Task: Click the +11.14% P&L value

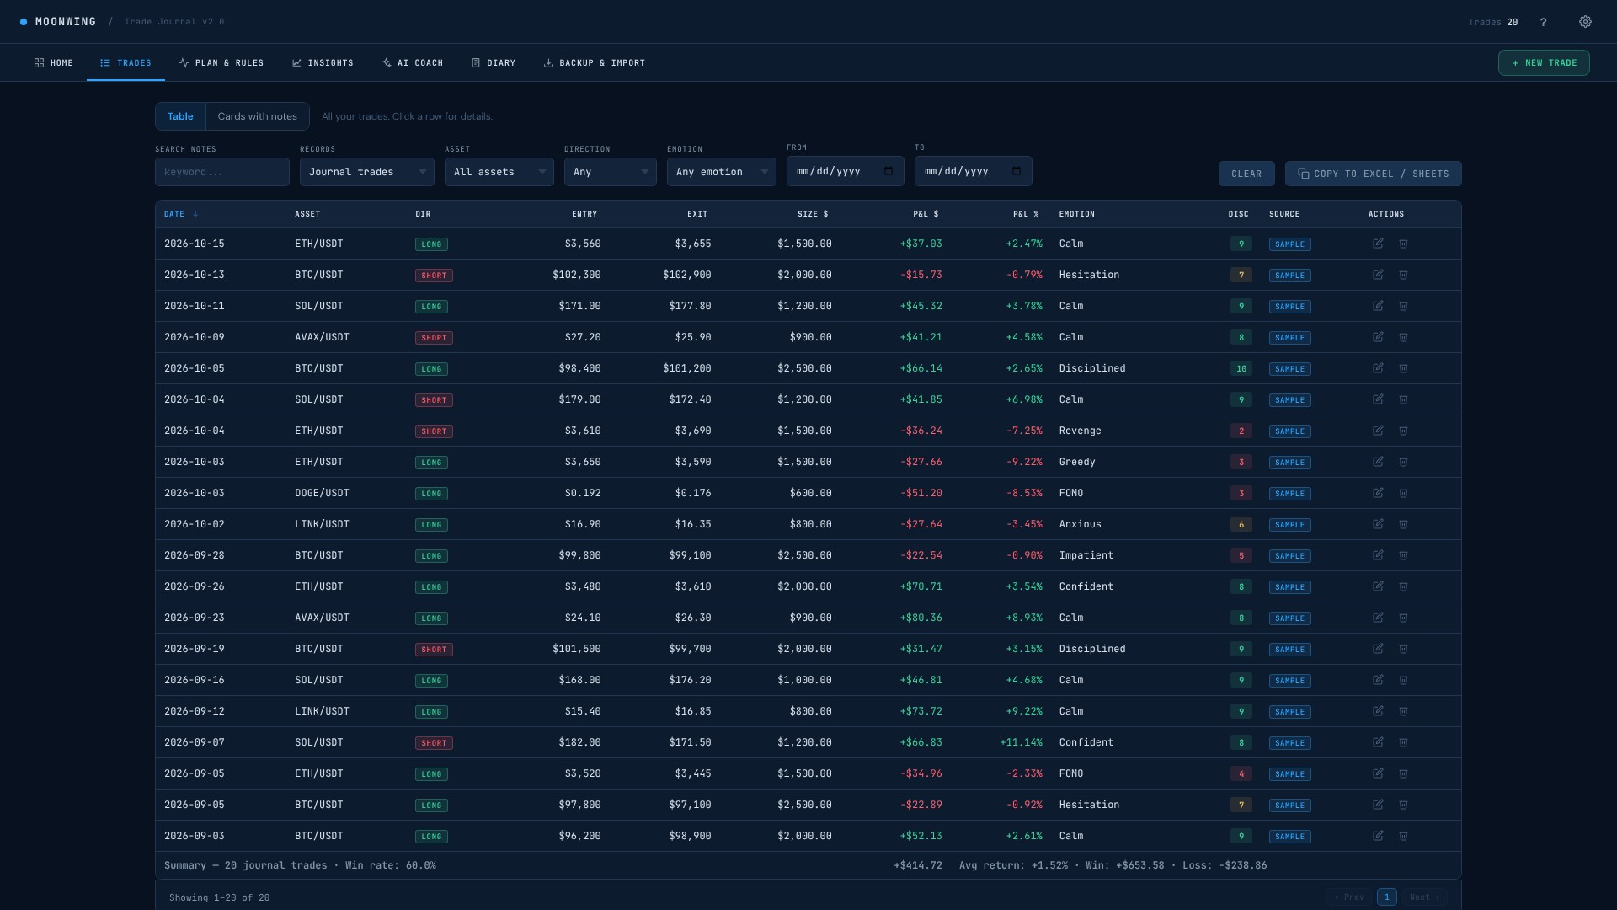Action: (x=1021, y=742)
